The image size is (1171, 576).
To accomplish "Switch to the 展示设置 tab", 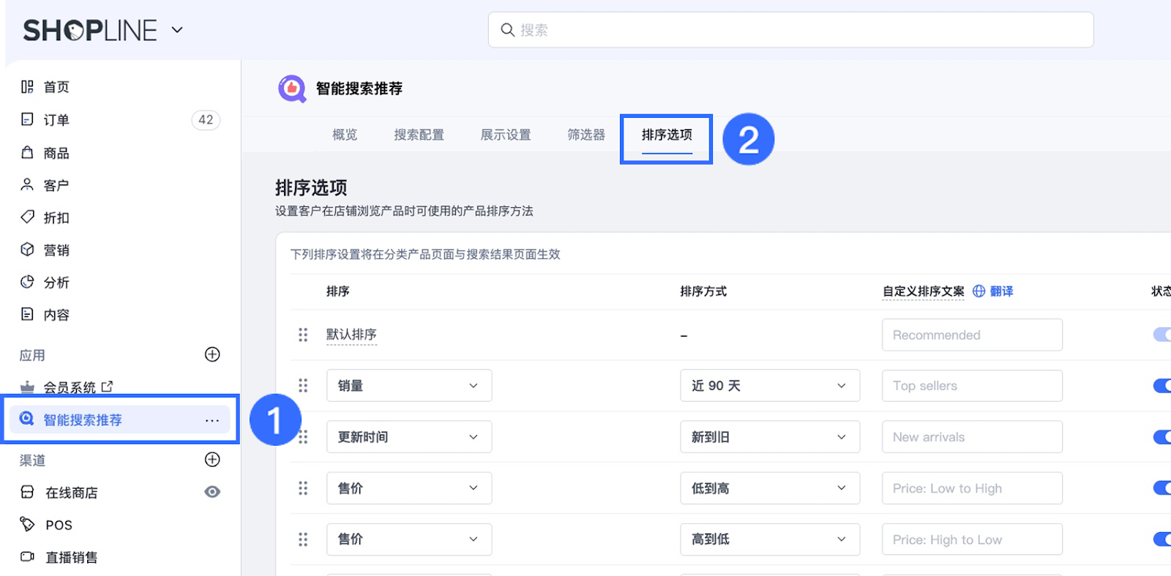I will [x=506, y=135].
